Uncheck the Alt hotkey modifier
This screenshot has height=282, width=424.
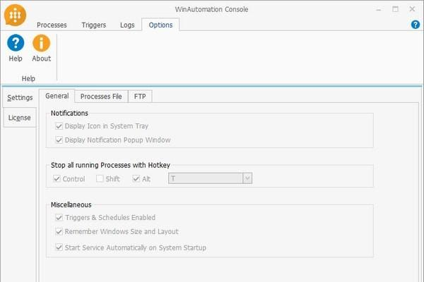point(136,178)
